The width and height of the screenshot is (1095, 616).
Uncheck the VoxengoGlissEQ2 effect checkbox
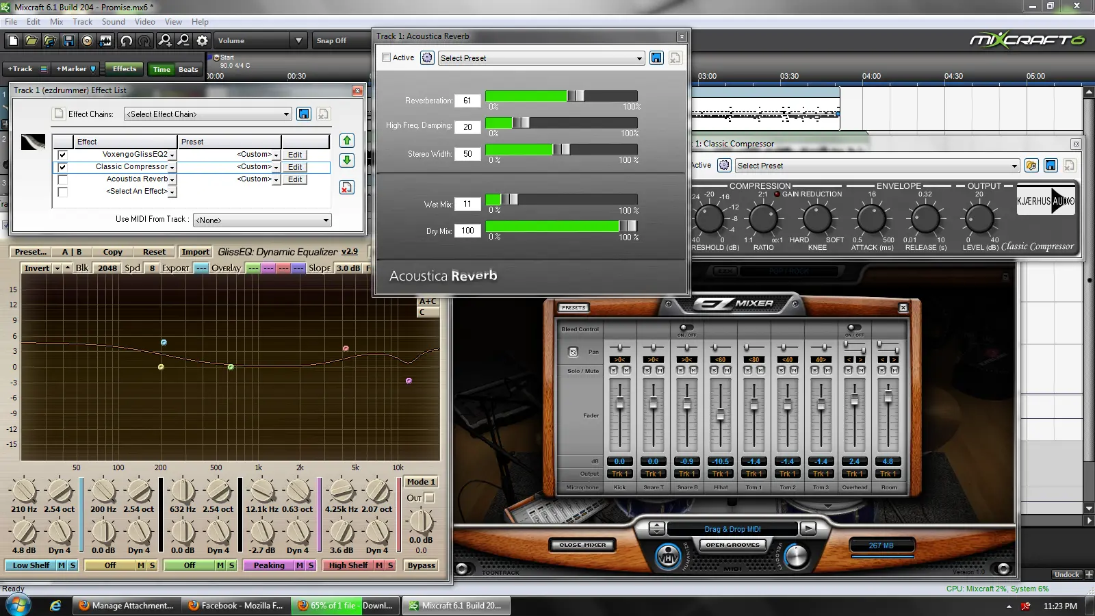[x=62, y=155]
